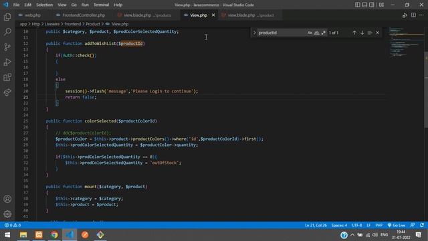428x241 pixels.
Task: Open Source Control view
Action: (x=7, y=47)
